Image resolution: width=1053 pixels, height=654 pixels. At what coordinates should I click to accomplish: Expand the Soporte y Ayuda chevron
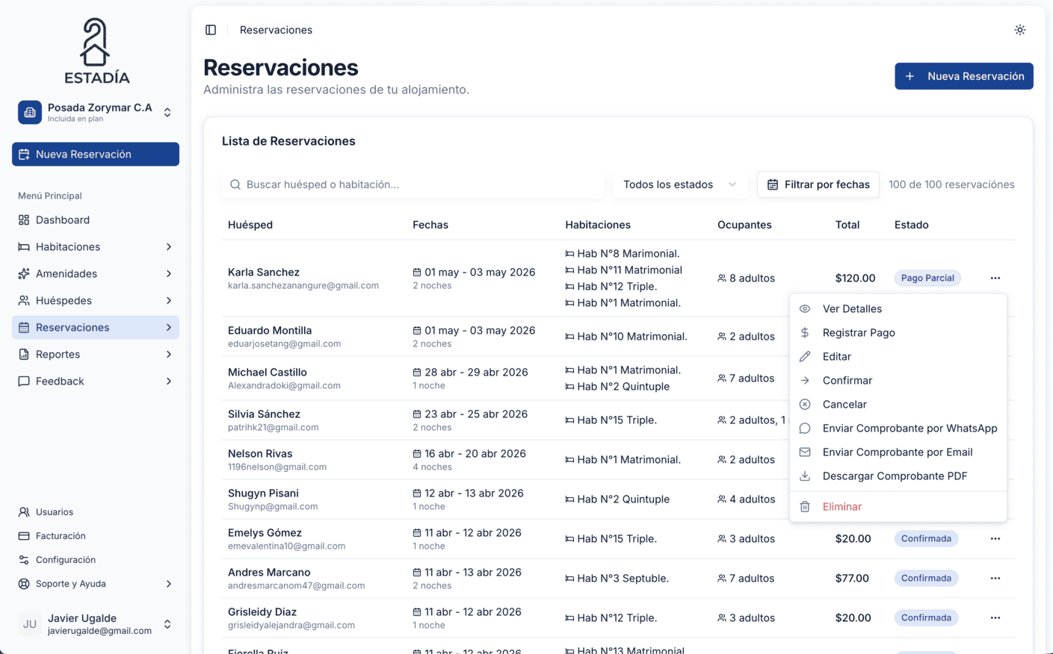169,584
